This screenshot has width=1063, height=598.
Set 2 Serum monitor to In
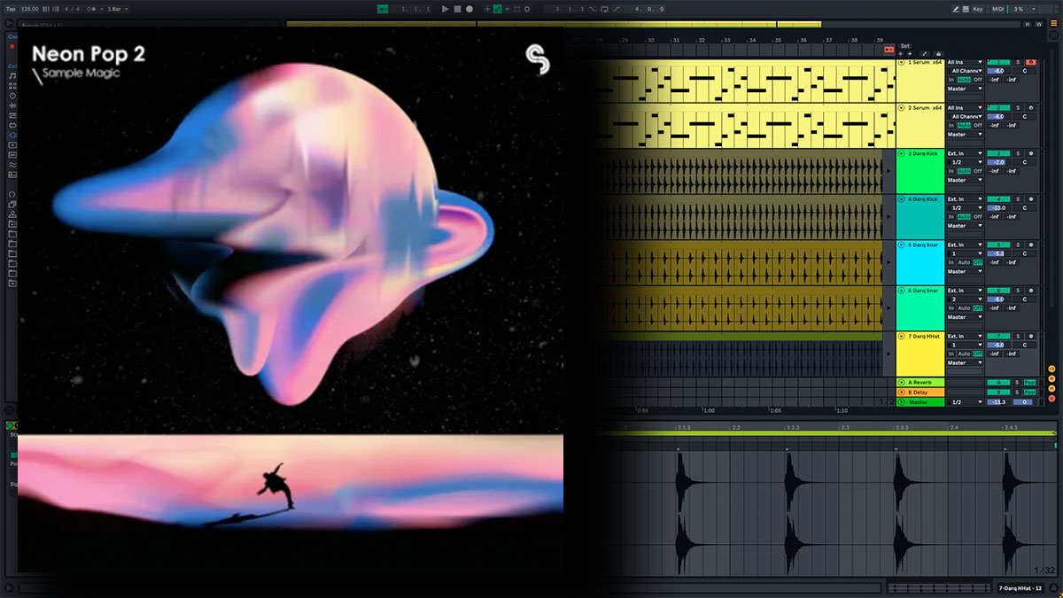tap(951, 125)
